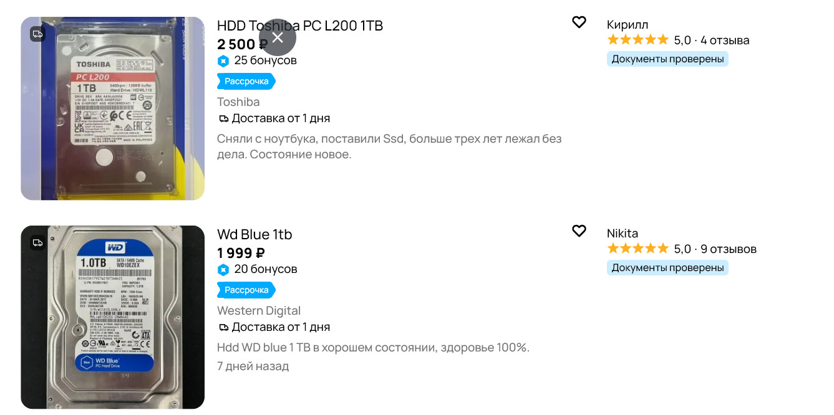Click bonus hexagon icon beside 20 бонусов
Screen dimensions: 834x415
click(x=223, y=270)
